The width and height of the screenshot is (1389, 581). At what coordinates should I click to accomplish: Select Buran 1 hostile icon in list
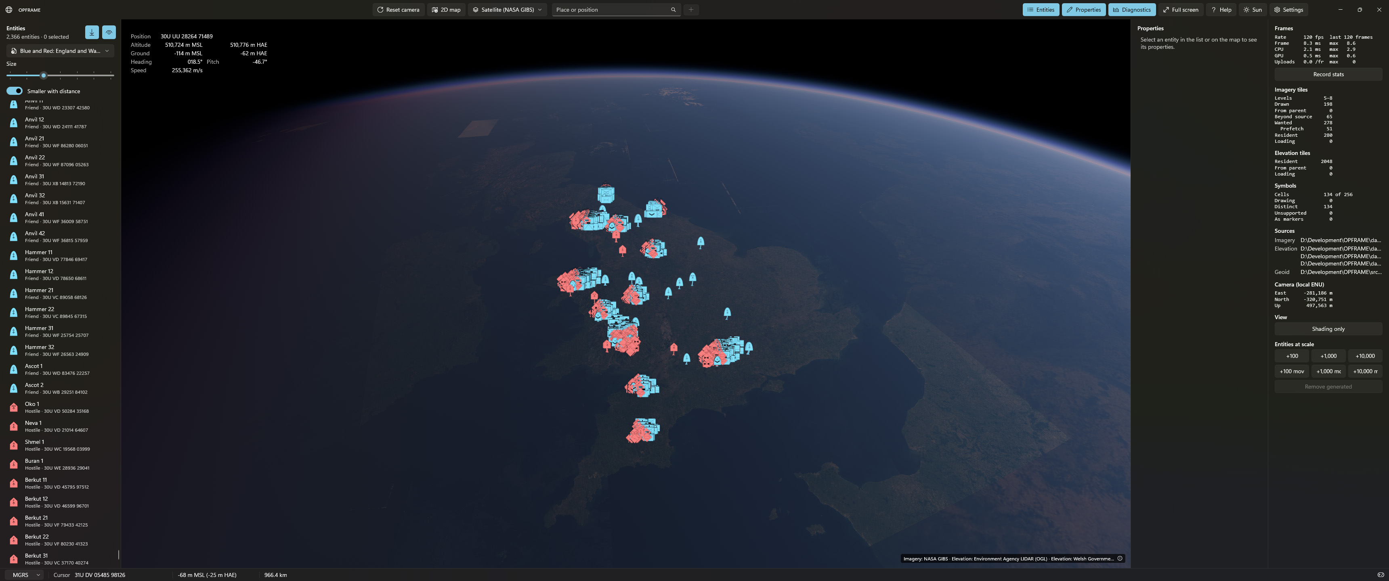pyautogui.click(x=13, y=464)
